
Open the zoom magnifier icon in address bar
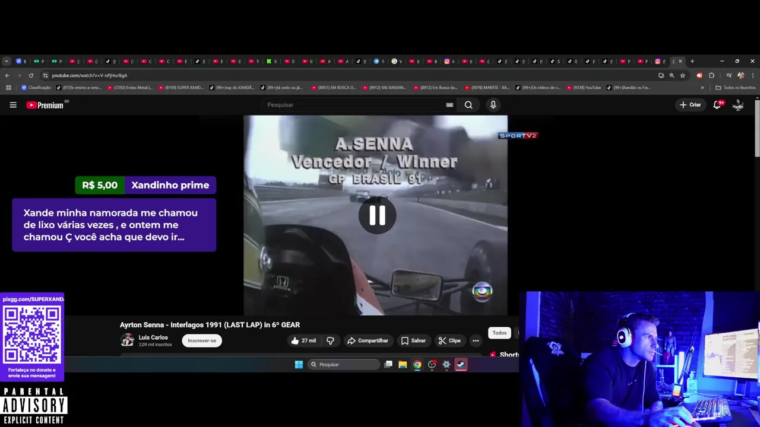[x=672, y=75]
